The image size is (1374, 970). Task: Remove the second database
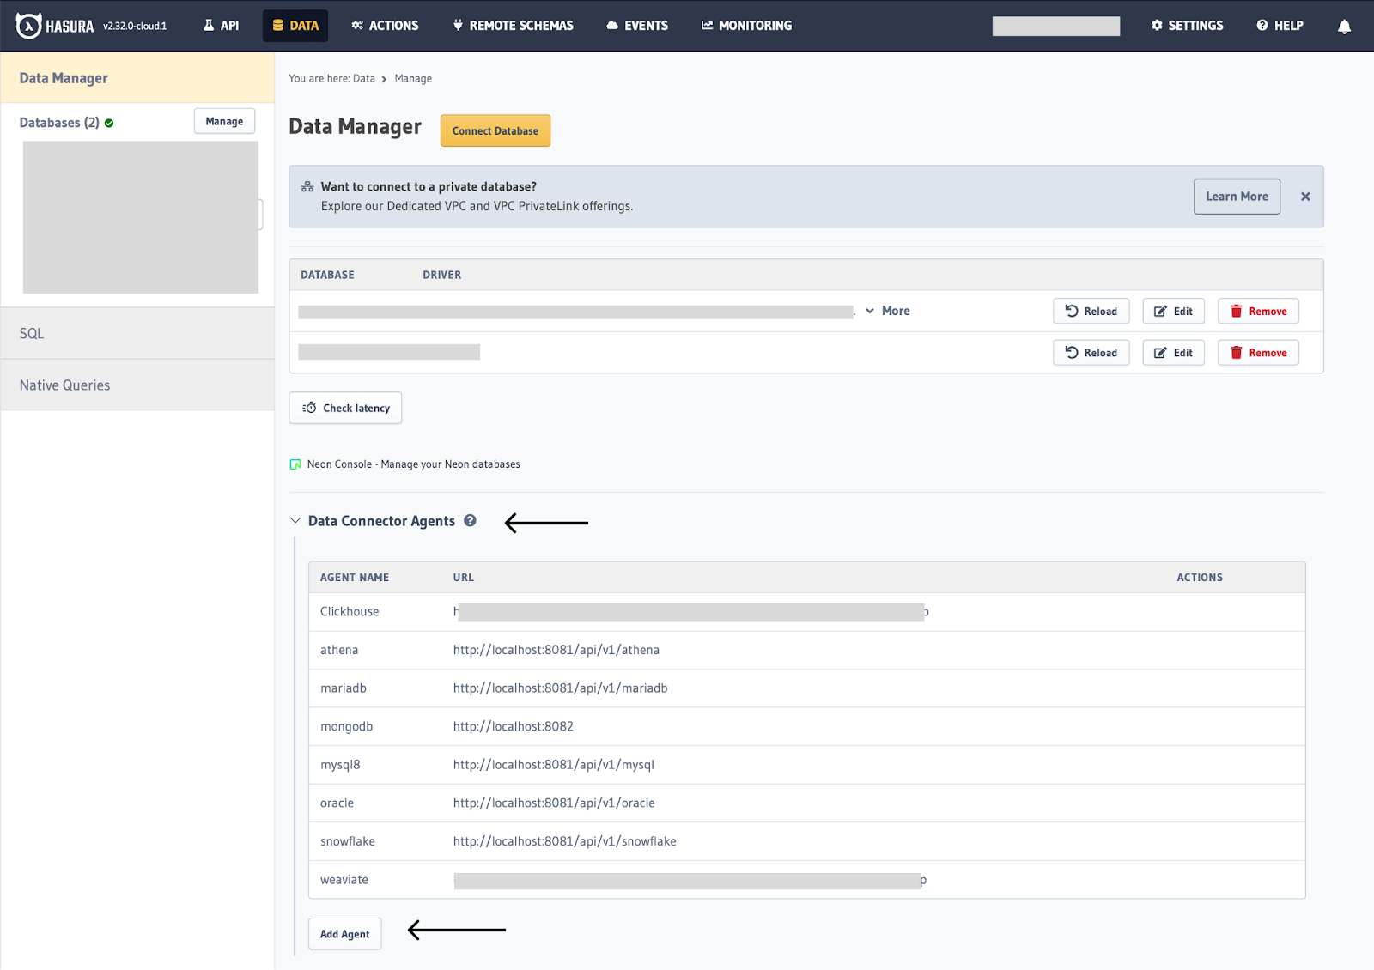[x=1258, y=352]
